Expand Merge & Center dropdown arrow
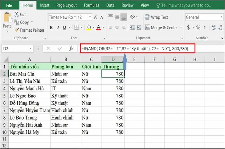 (x=181, y=27)
